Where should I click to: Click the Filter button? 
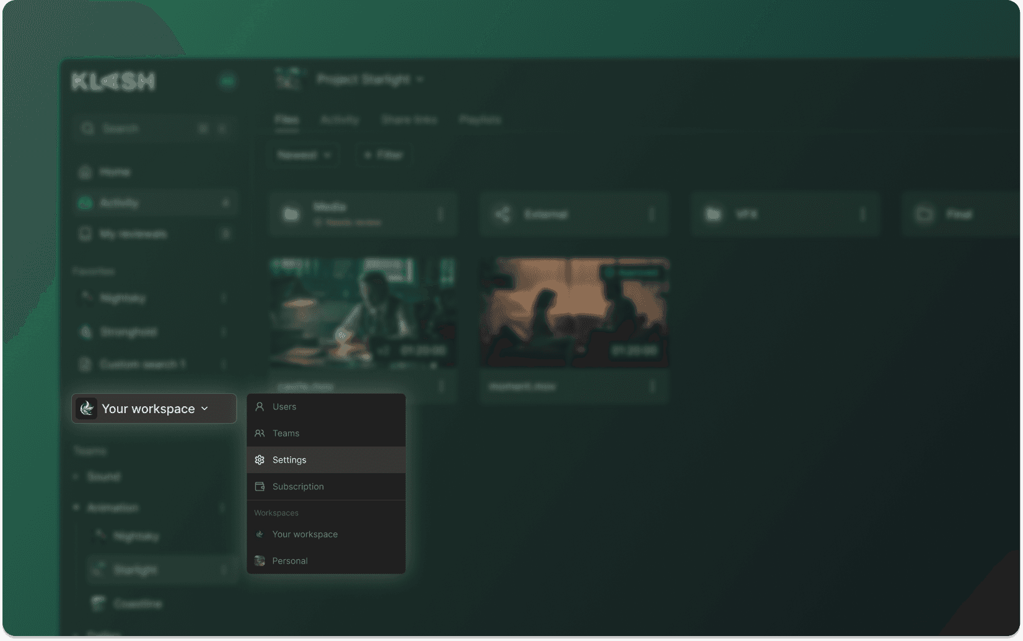point(384,155)
